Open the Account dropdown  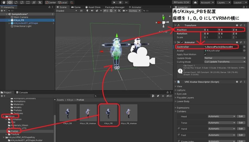207,2
